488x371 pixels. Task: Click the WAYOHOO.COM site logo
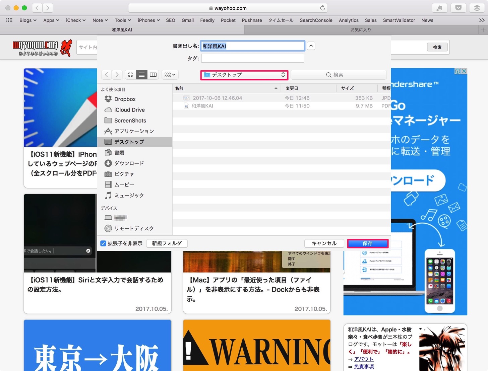42,48
